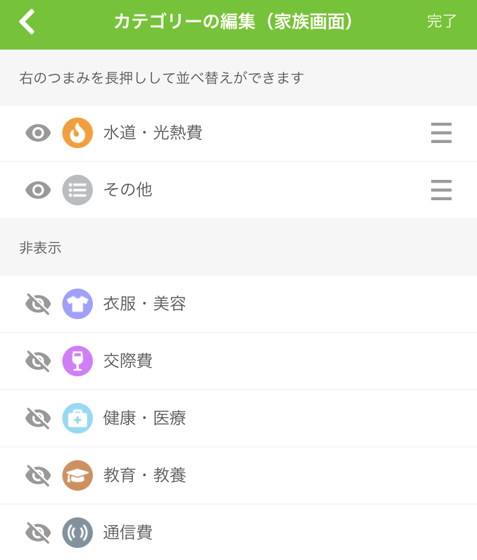
Task: Tap the reorder handle for その他
Action: (x=441, y=190)
